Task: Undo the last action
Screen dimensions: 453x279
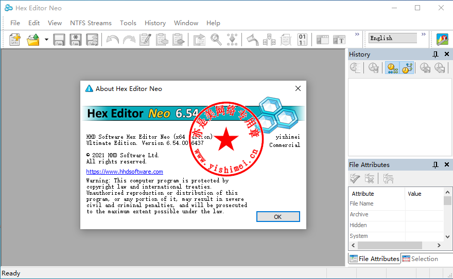Action: click(x=112, y=40)
